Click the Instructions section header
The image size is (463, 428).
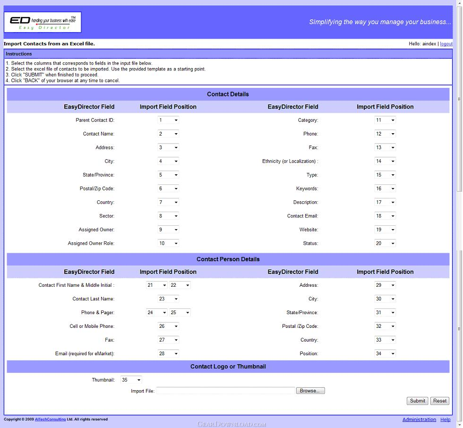tap(228, 54)
